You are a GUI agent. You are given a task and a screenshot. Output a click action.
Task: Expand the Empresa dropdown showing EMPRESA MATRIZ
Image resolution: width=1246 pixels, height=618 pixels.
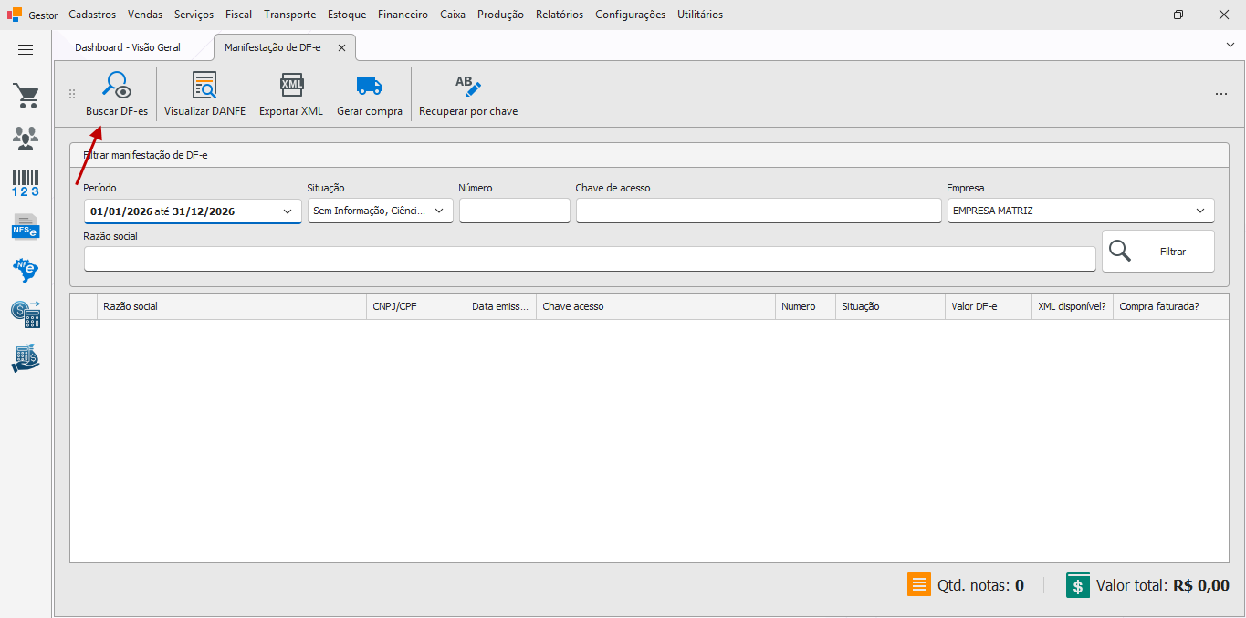tap(1200, 211)
